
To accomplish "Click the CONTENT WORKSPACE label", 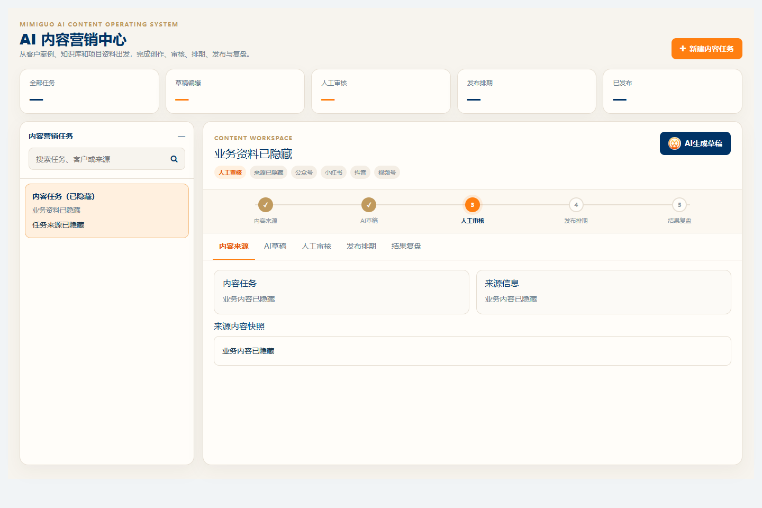I will coord(253,138).
